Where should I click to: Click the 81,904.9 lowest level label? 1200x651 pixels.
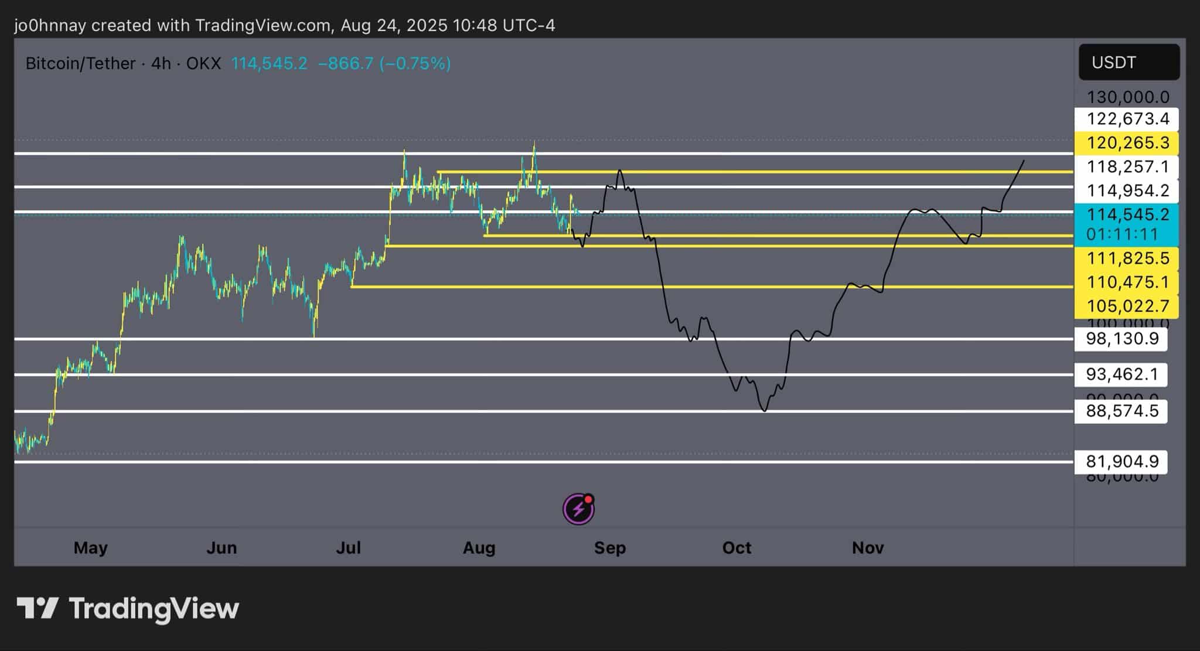[x=1120, y=461]
